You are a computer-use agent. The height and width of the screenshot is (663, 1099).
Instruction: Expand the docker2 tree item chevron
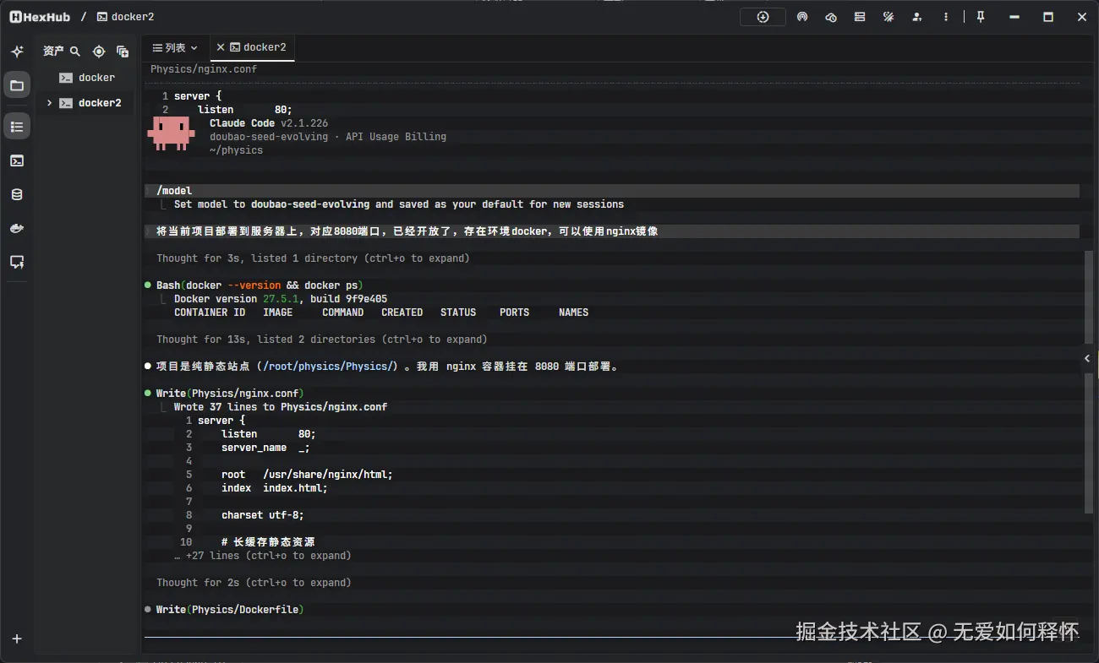[x=49, y=103]
